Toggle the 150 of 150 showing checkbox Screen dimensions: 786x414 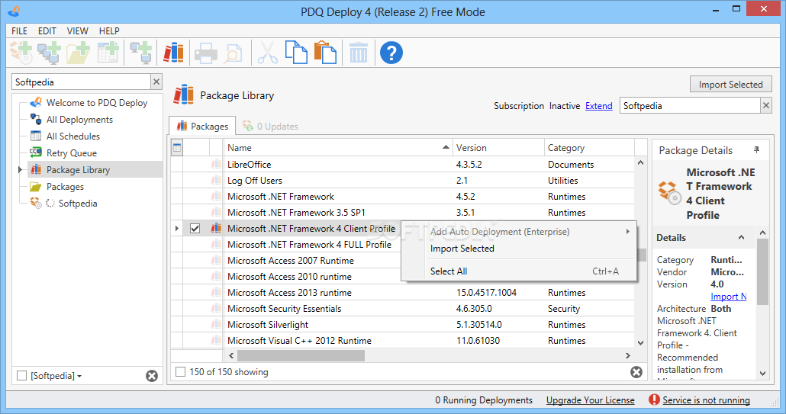180,371
